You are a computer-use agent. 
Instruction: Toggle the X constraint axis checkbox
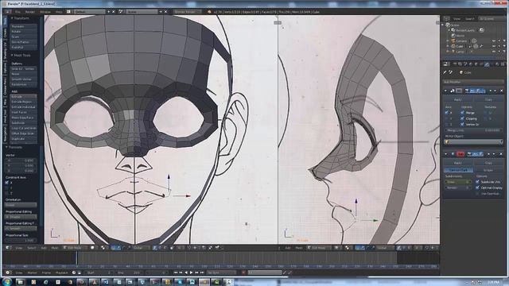[x=7, y=183]
